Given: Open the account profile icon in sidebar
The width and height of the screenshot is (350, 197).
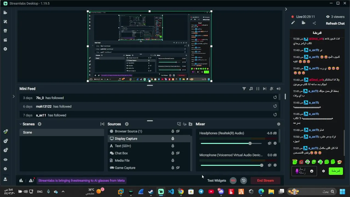Looking at the screenshot, I should 5,179.
